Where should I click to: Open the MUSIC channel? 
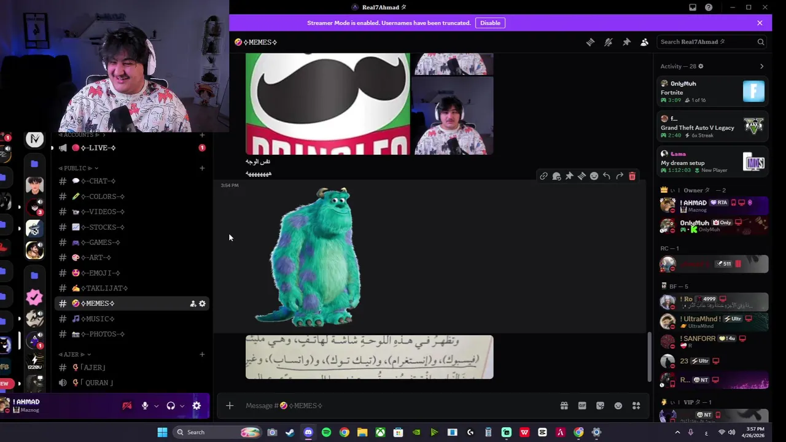[132, 319]
